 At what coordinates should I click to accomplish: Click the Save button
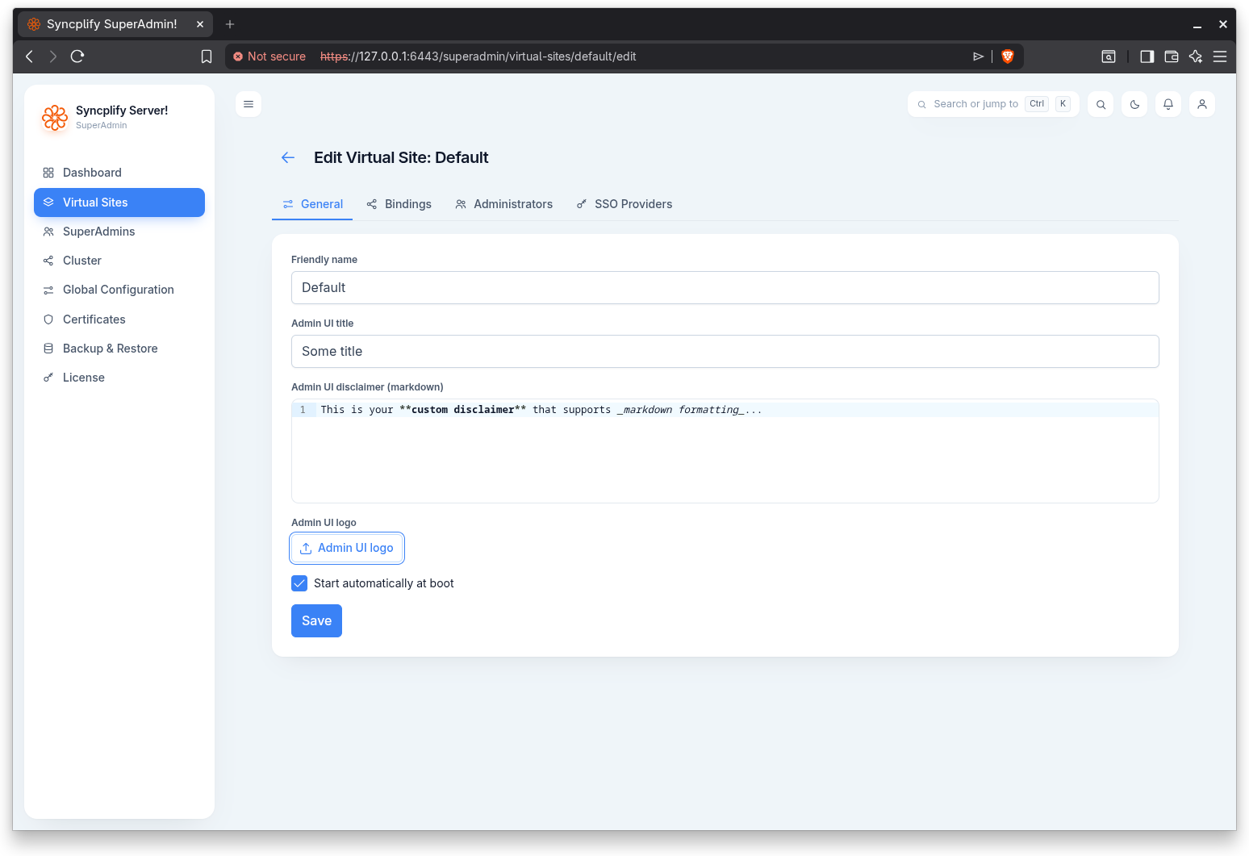click(316, 620)
